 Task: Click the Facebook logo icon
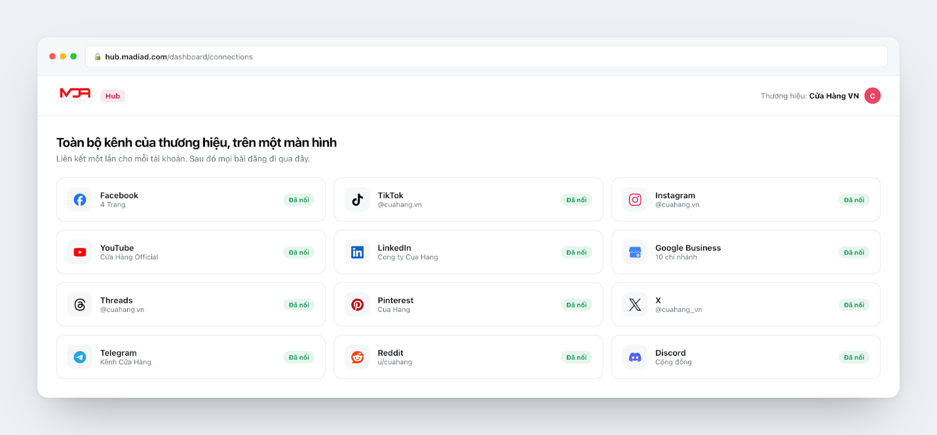click(x=80, y=200)
